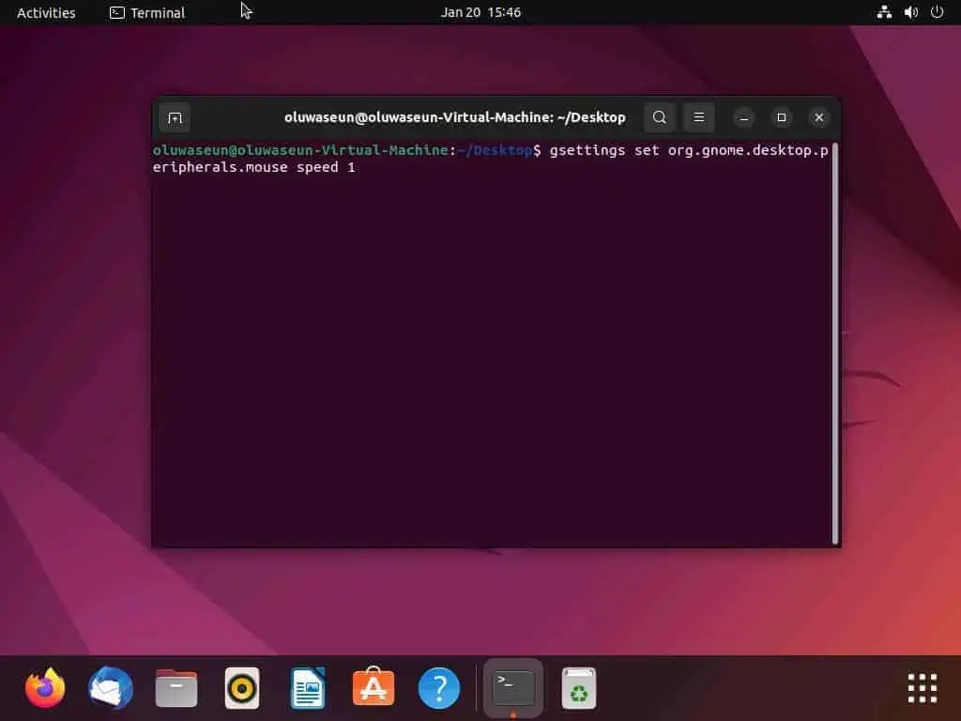Show all applications grid
Viewport: 961px width, 721px height.
click(923, 687)
